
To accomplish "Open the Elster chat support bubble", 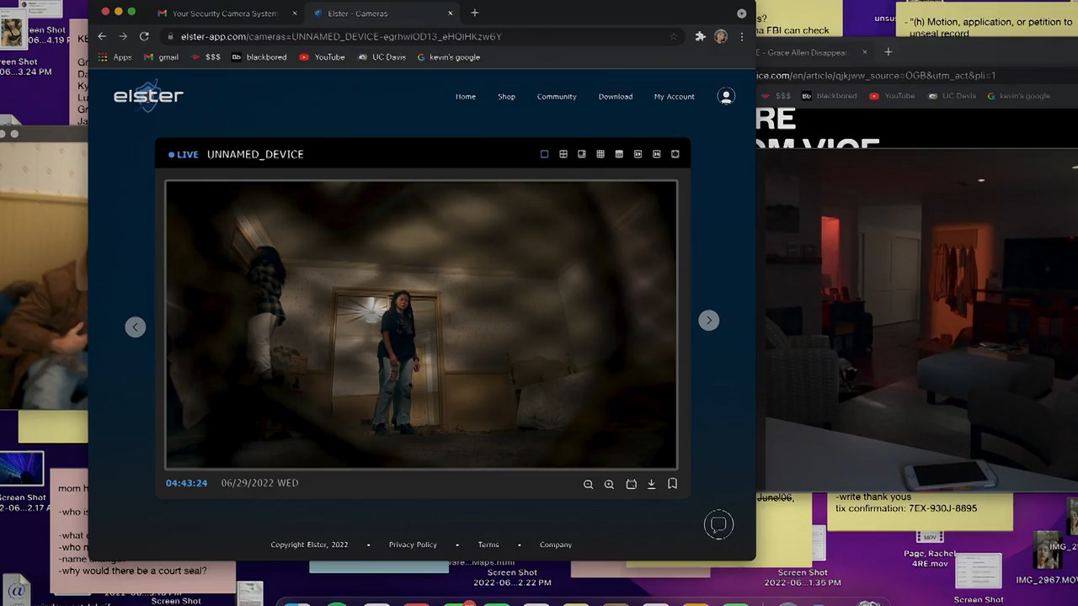I will click(x=718, y=525).
